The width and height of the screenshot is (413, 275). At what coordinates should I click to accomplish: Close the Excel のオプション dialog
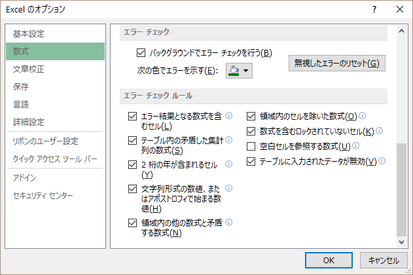(x=400, y=9)
